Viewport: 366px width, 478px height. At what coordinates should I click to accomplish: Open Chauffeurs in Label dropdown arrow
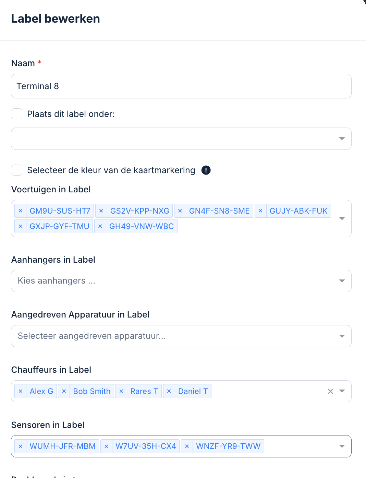click(x=342, y=391)
